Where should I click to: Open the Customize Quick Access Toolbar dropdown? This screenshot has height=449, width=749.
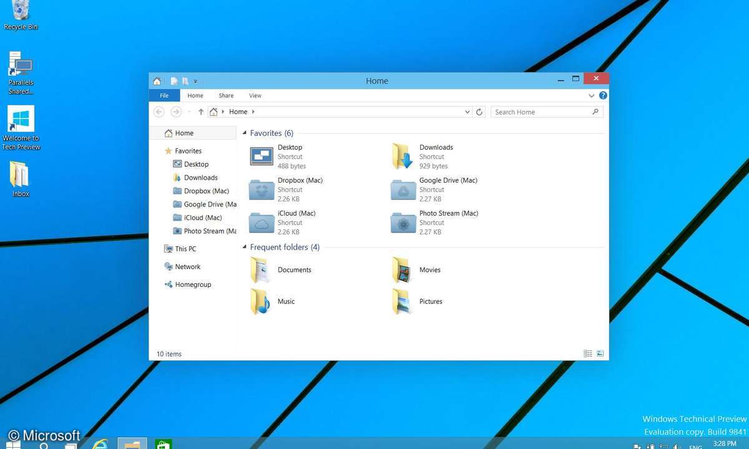click(x=195, y=81)
